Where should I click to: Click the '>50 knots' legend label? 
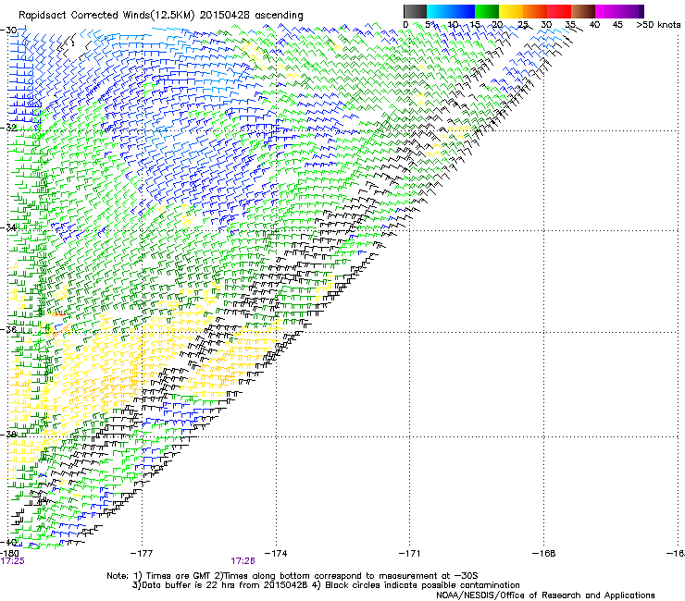(x=658, y=25)
